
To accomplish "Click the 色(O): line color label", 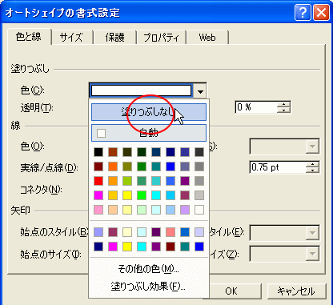I will (x=32, y=146).
